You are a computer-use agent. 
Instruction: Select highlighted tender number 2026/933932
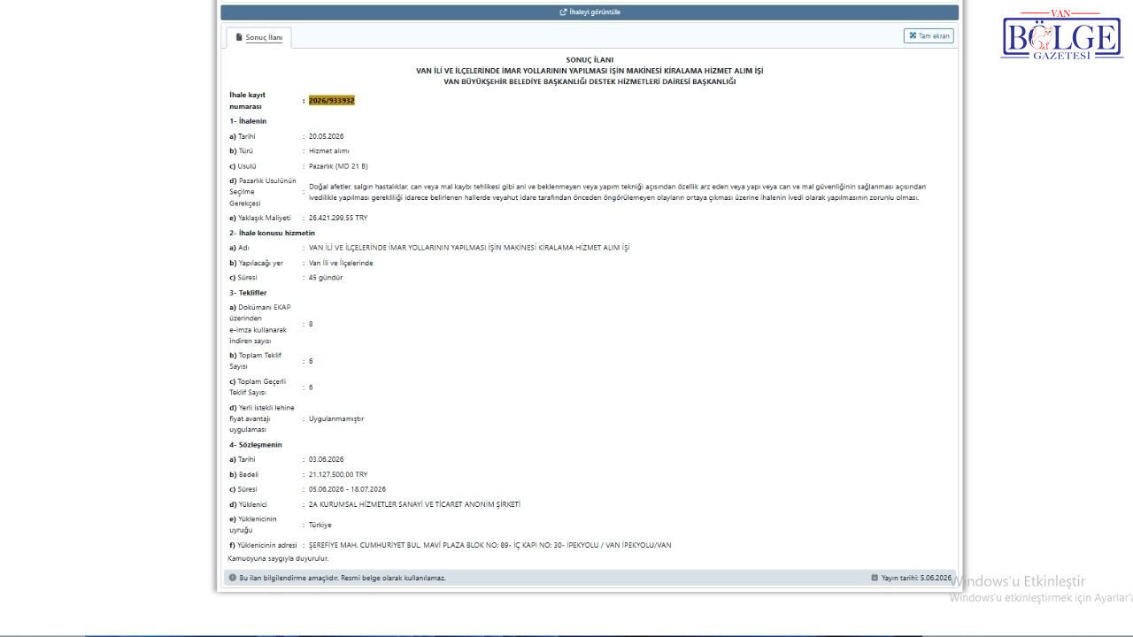(x=331, y=101)
